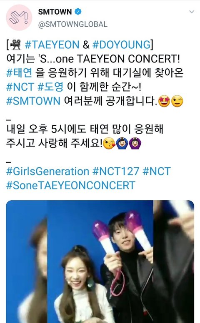
Task: Open the #NCT127 hashtag
Action: coord(116,171)
